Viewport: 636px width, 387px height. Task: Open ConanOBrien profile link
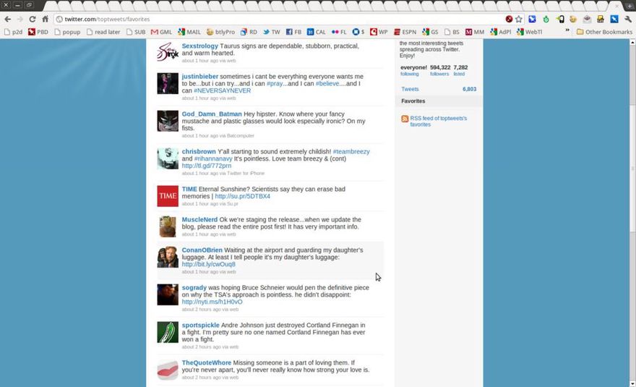[202, 250]
